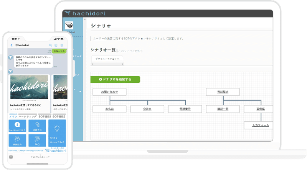The height and width of the screenshot is (170, 307).
Task: Open the hamburger menu in phone chat
Action: pyautogui.click(x=62, y=45)
